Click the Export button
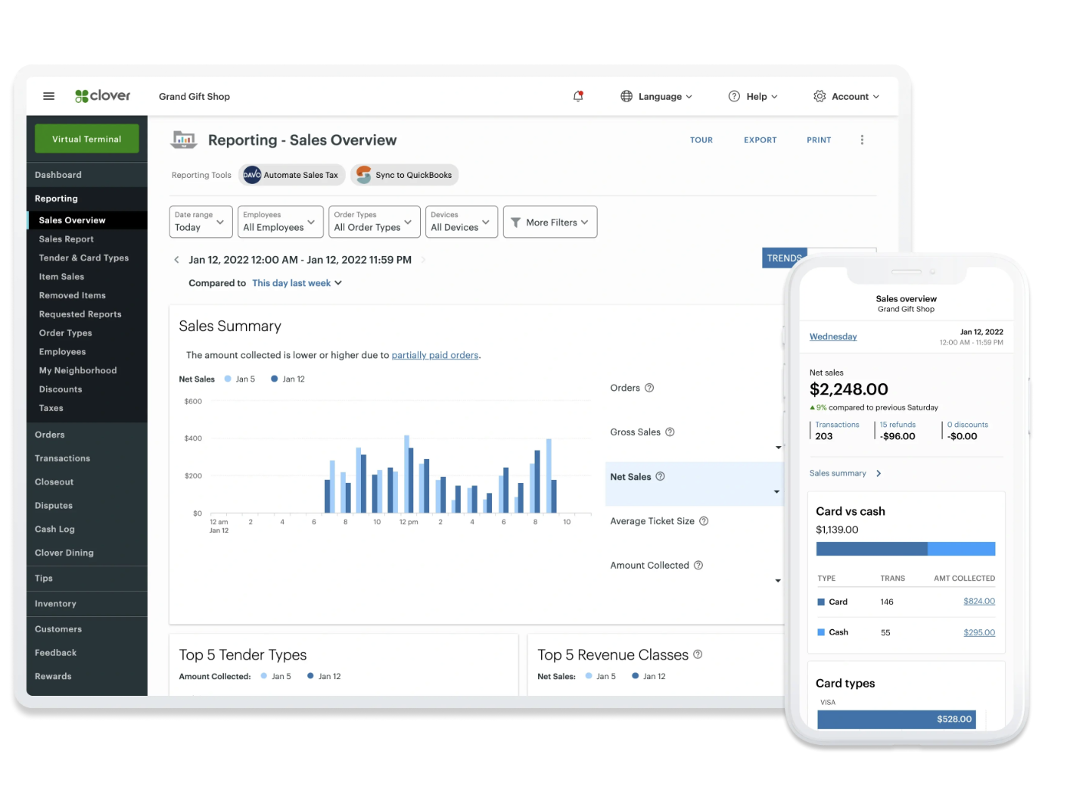 click(x=760, y=140)
